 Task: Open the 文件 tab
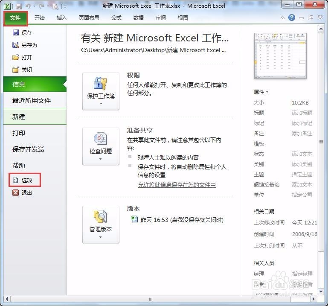point(15,18)
